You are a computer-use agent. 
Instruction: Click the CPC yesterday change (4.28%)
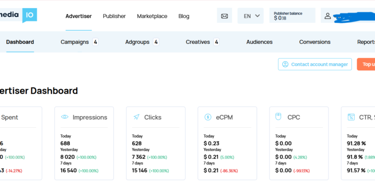300,158
